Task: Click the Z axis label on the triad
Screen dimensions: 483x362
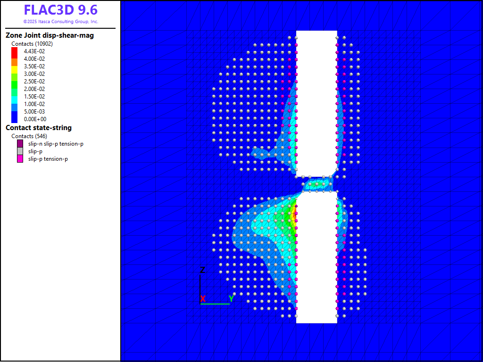Action: [202, 270]
